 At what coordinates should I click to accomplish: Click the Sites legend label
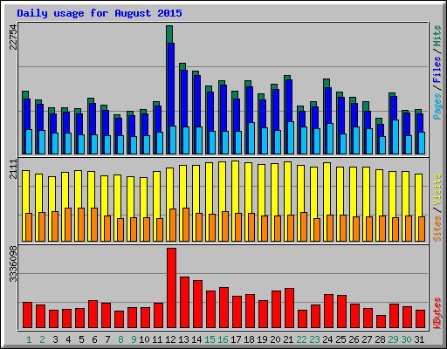437,229
